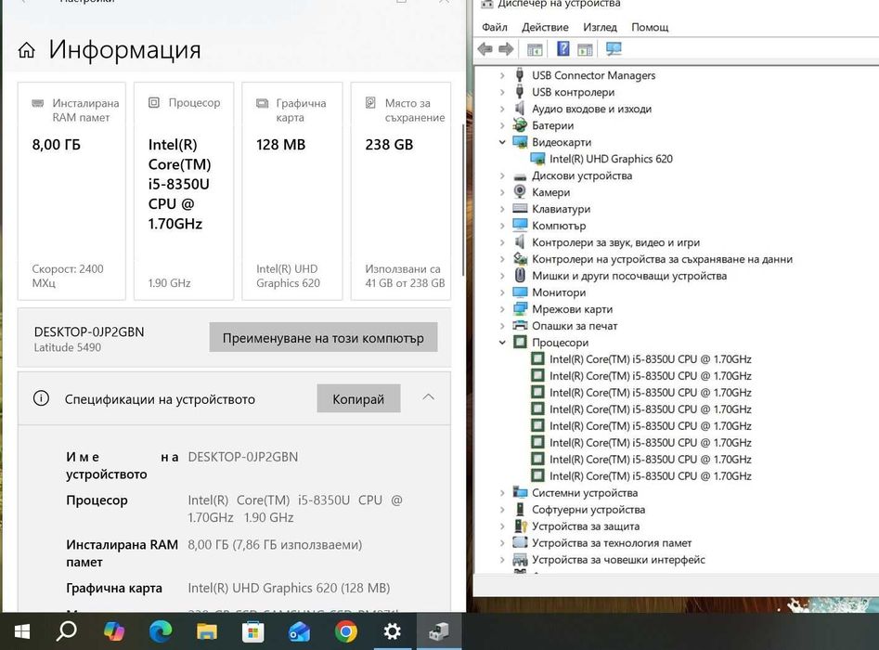This screenshot has width=879, height=650.
Task: Click the Батерии category icon
Action: [520, 125]
